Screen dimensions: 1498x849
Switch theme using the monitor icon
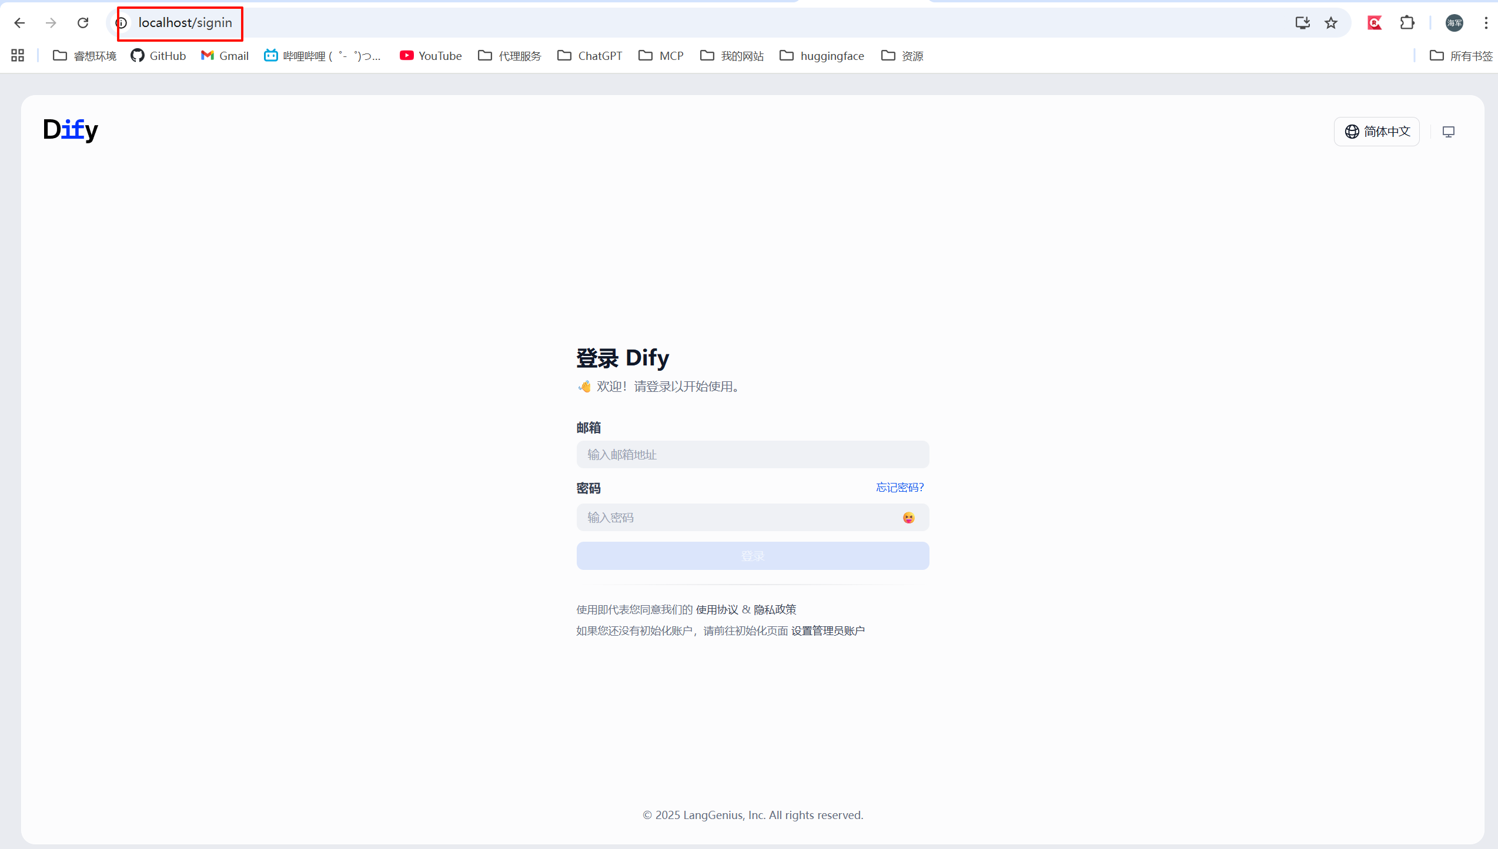[x=1449, y=132]
